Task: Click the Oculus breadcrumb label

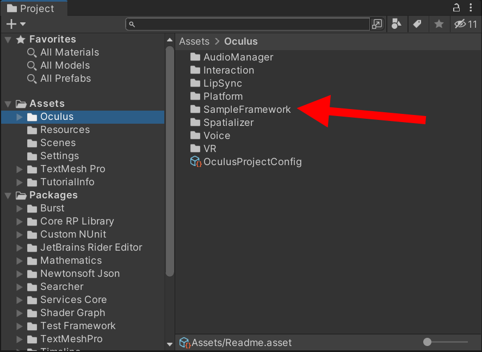Action: click(x=241, y=41)
